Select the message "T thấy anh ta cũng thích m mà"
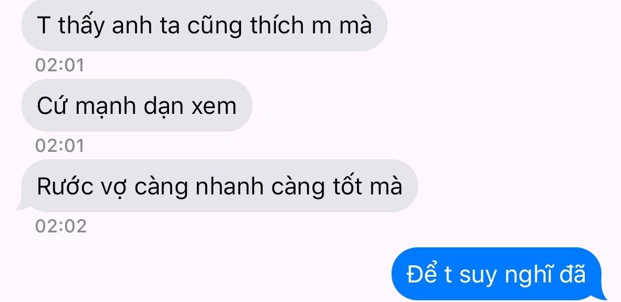The height and width of the screenshot is (302, 621). coord(204,25)
